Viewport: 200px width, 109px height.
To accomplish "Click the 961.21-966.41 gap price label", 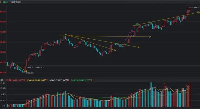I will (x=35, y=67).
